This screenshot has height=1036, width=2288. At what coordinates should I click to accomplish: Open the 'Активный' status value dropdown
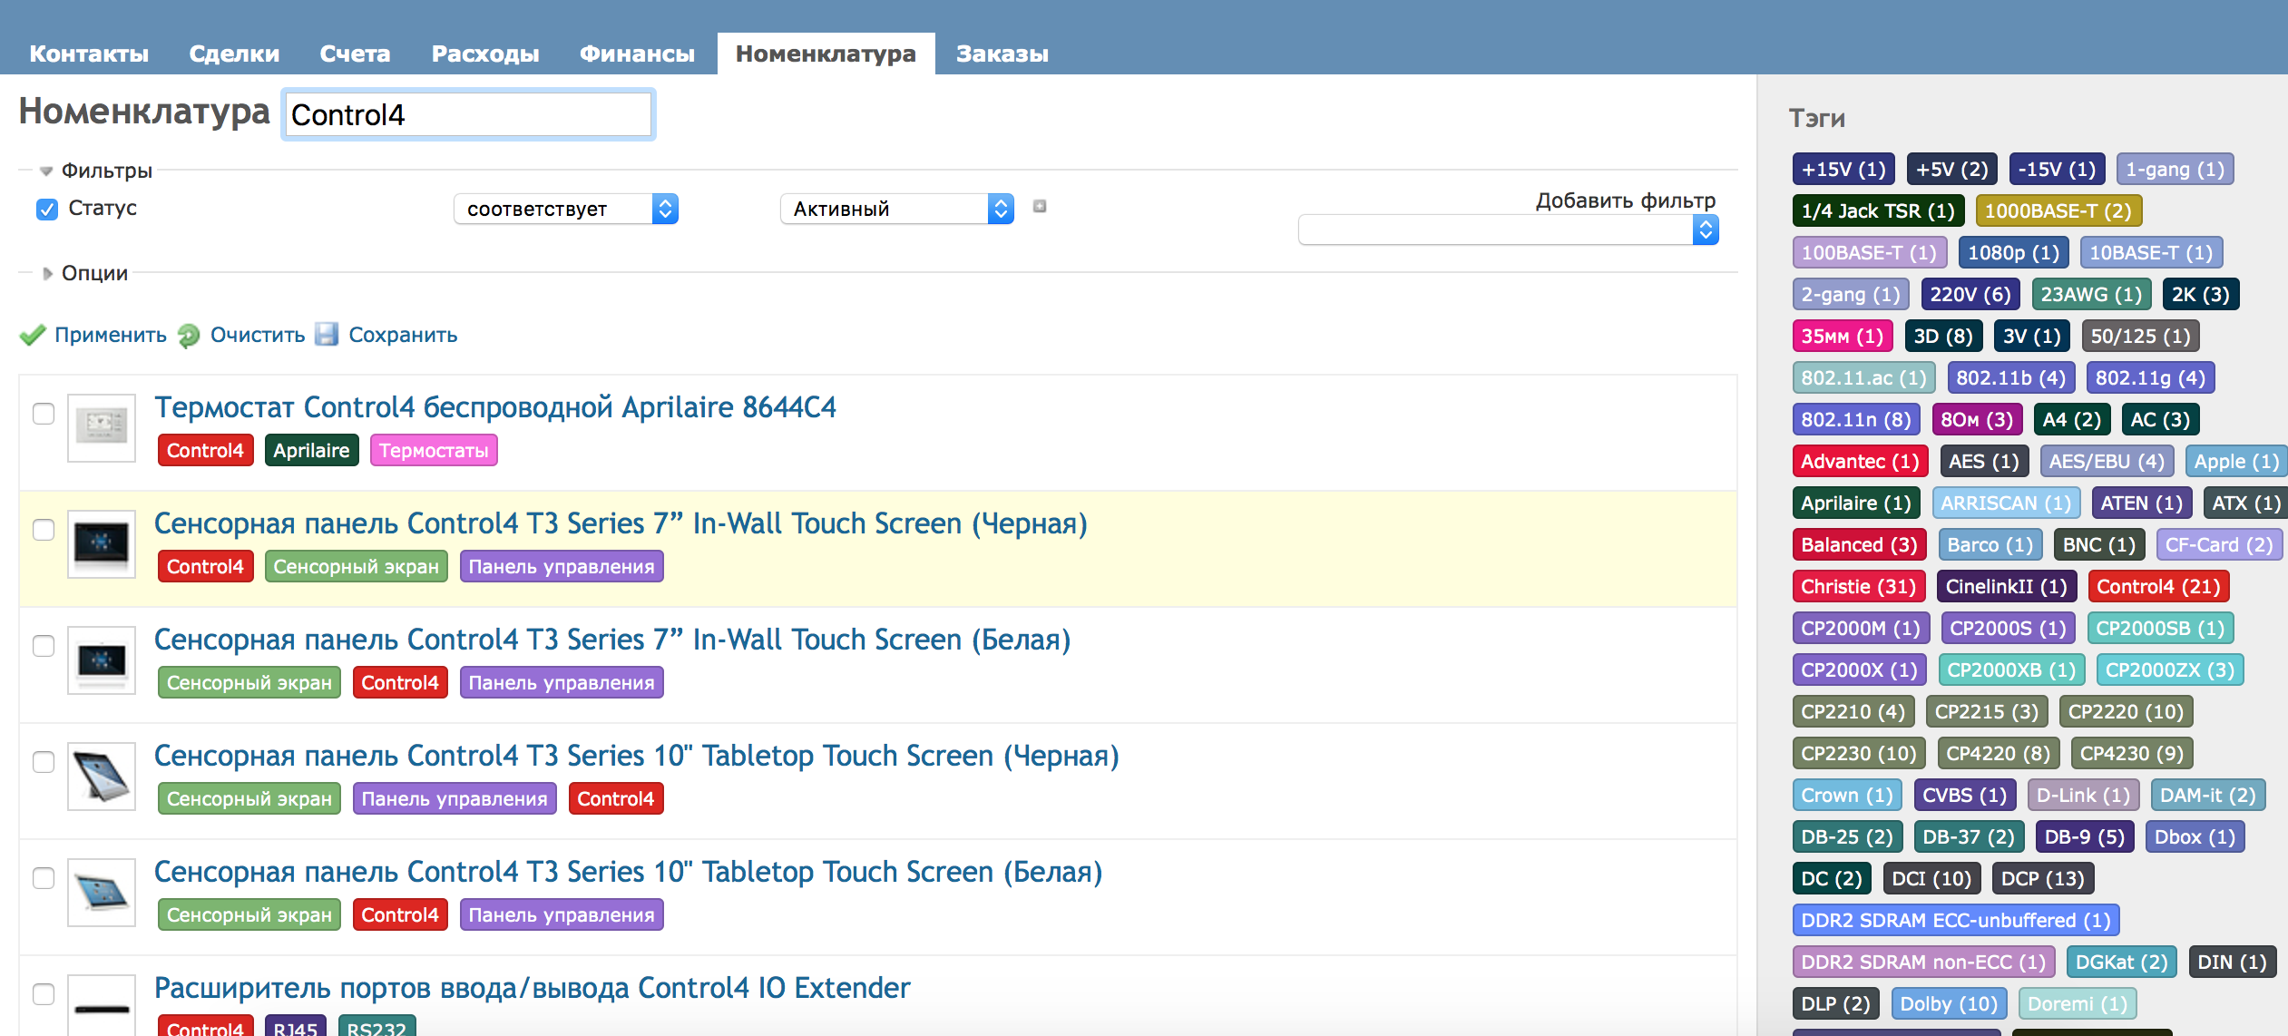tap(896, 209)
